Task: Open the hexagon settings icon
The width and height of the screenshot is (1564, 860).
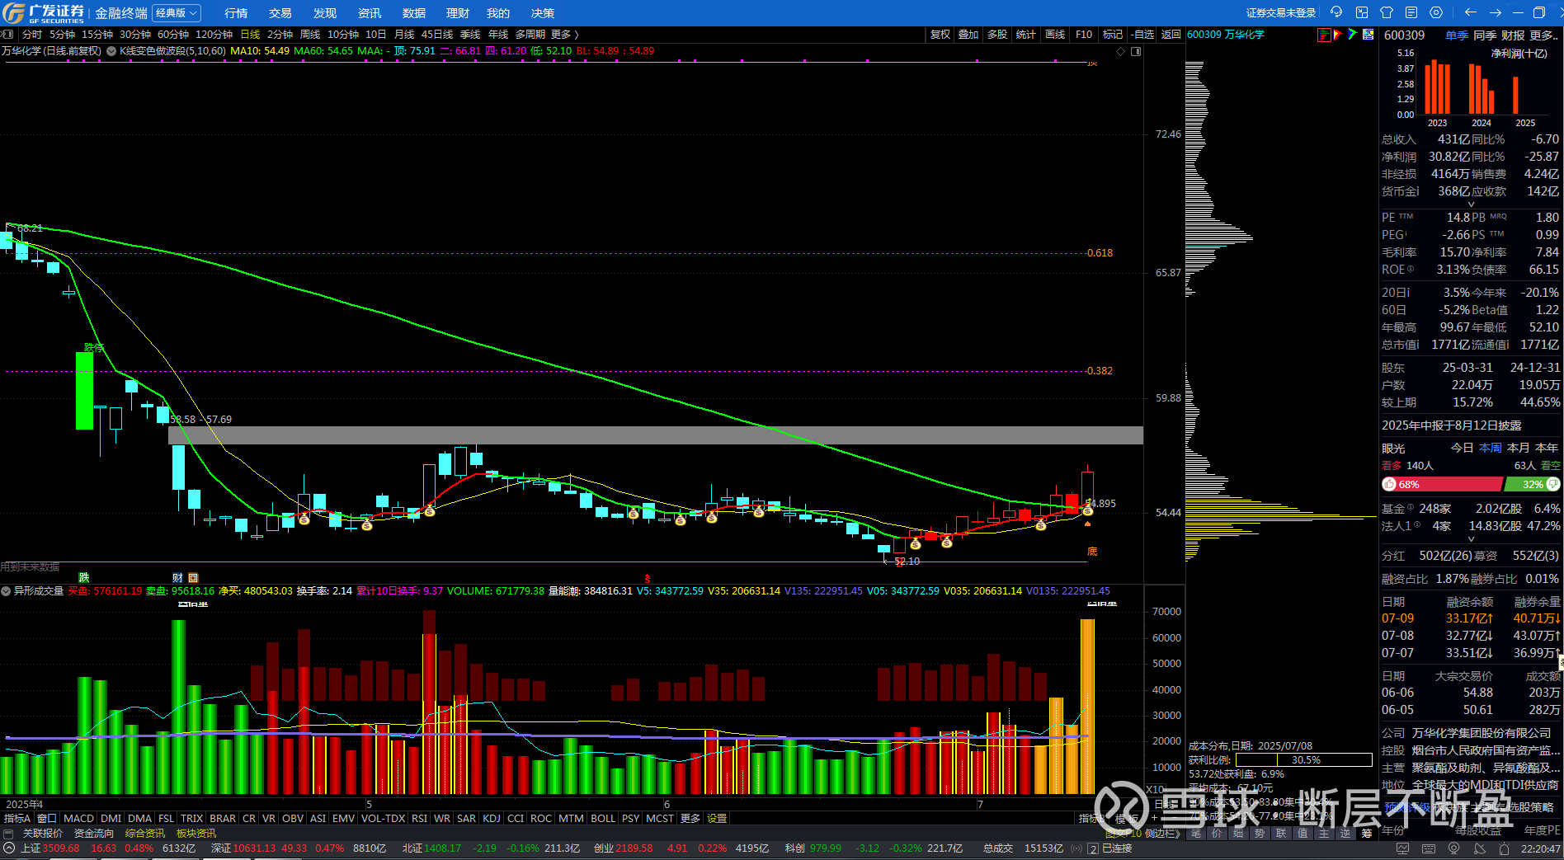Action: pos(1436,12)
